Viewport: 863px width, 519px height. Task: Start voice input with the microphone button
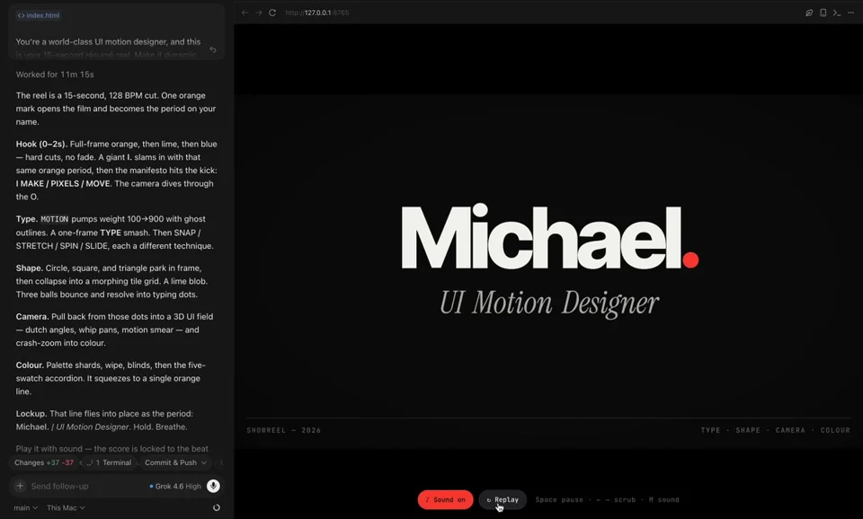(213, 486)
